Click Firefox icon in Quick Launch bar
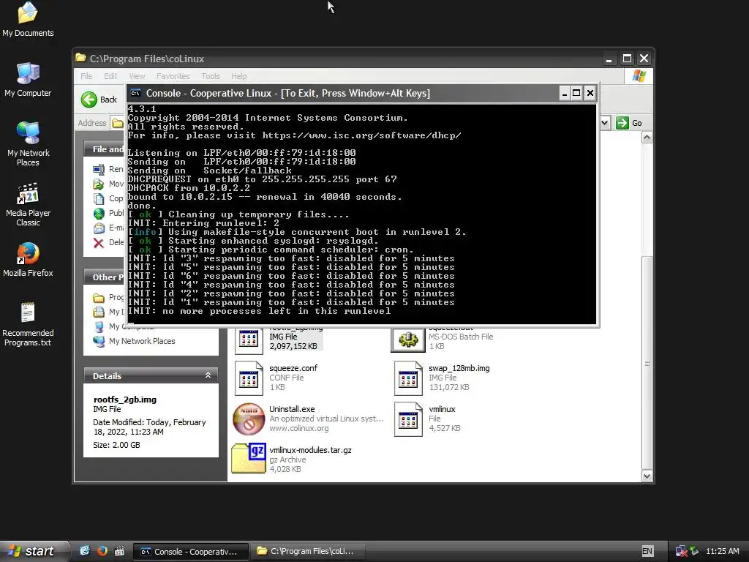Viewport: 749px width, 562px height. (102, 550)
